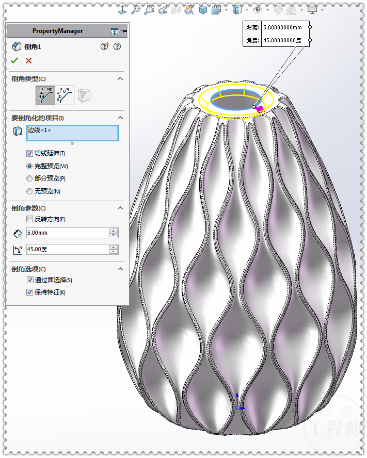Screen dimensions: 367x458
Task: Click the selection box resize grip handle
Action: (72, 143)
